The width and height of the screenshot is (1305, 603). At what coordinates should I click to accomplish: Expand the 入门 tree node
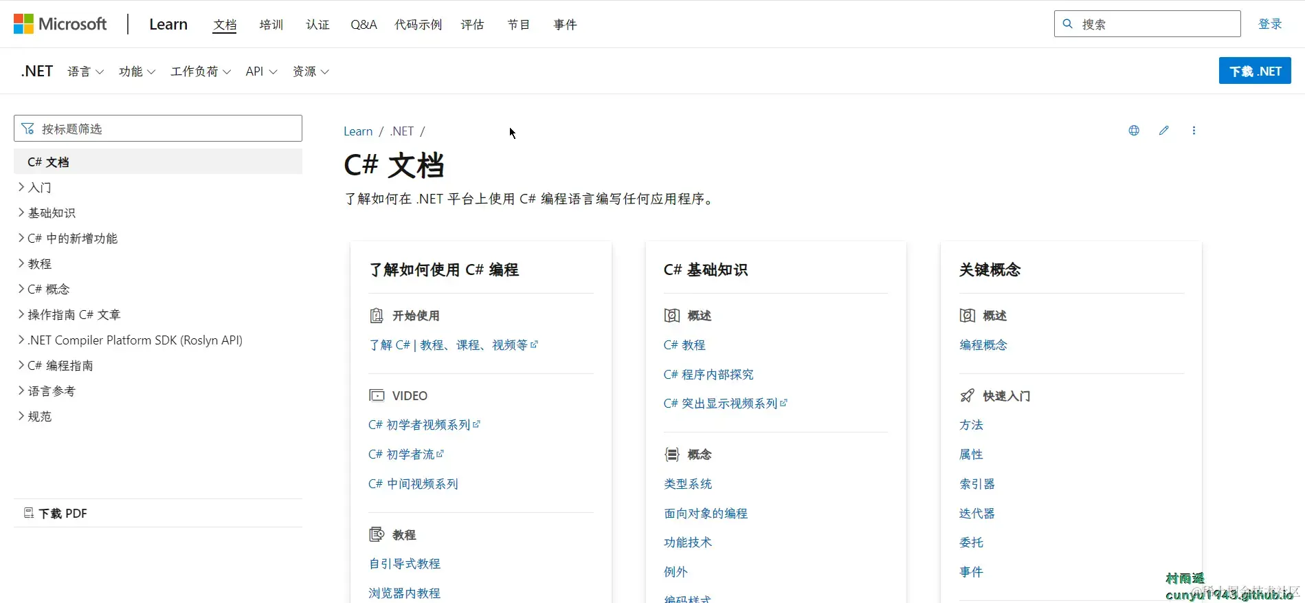click(21, 187)
